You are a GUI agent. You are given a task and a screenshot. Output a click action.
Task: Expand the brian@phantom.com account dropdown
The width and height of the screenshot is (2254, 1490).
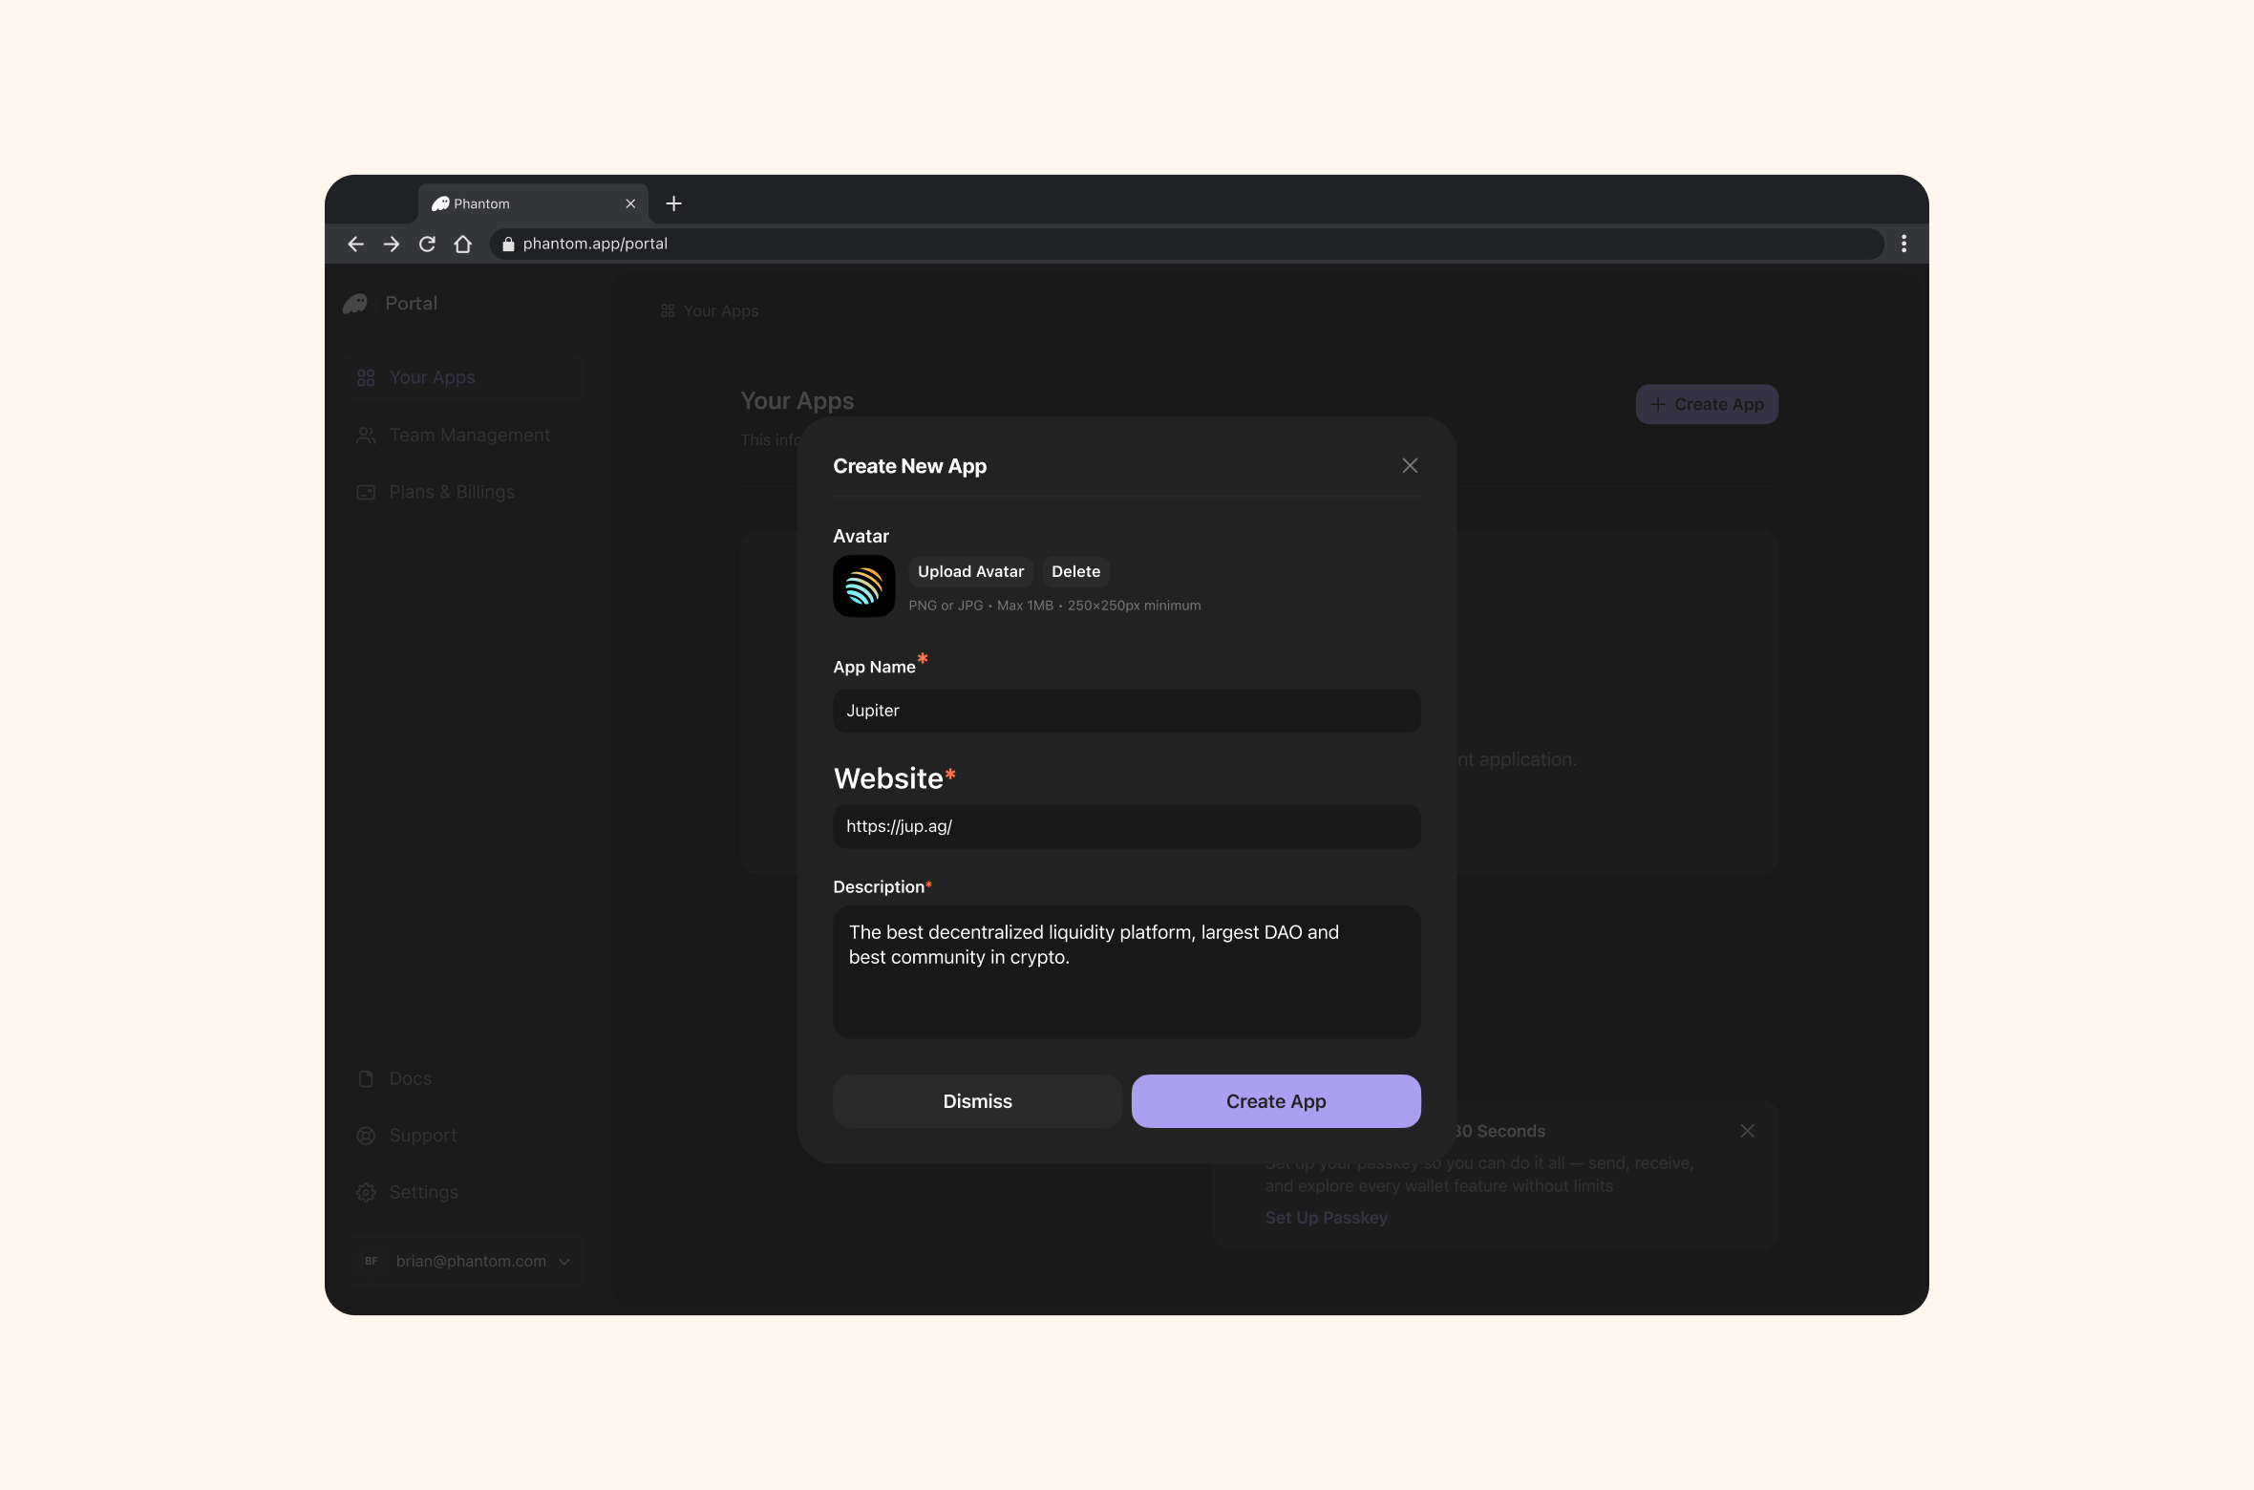[464, 1261]
